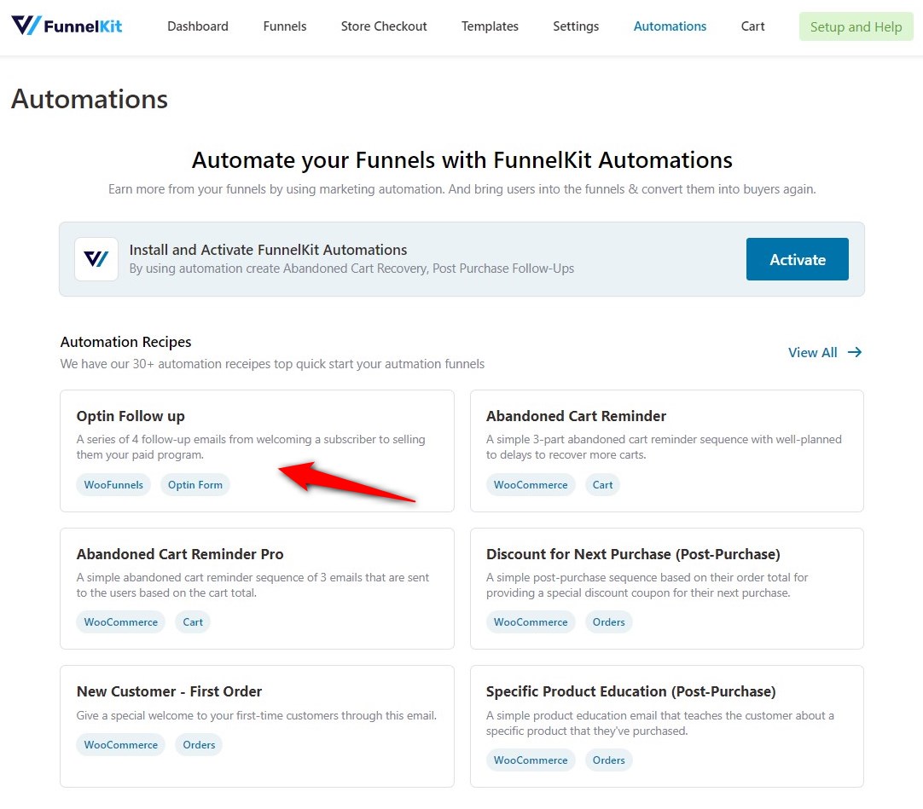This screenshot has width=923, height=809.
Task: Open the Store Checkout section
Action: tap(383, 26)
